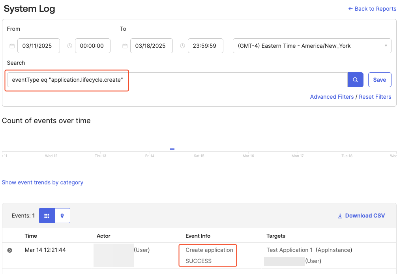Show event trends by category

(x=43, y=182)
